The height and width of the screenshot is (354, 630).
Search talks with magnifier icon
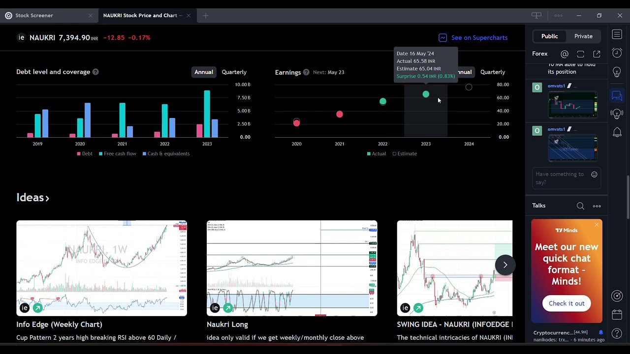point(581,206)
